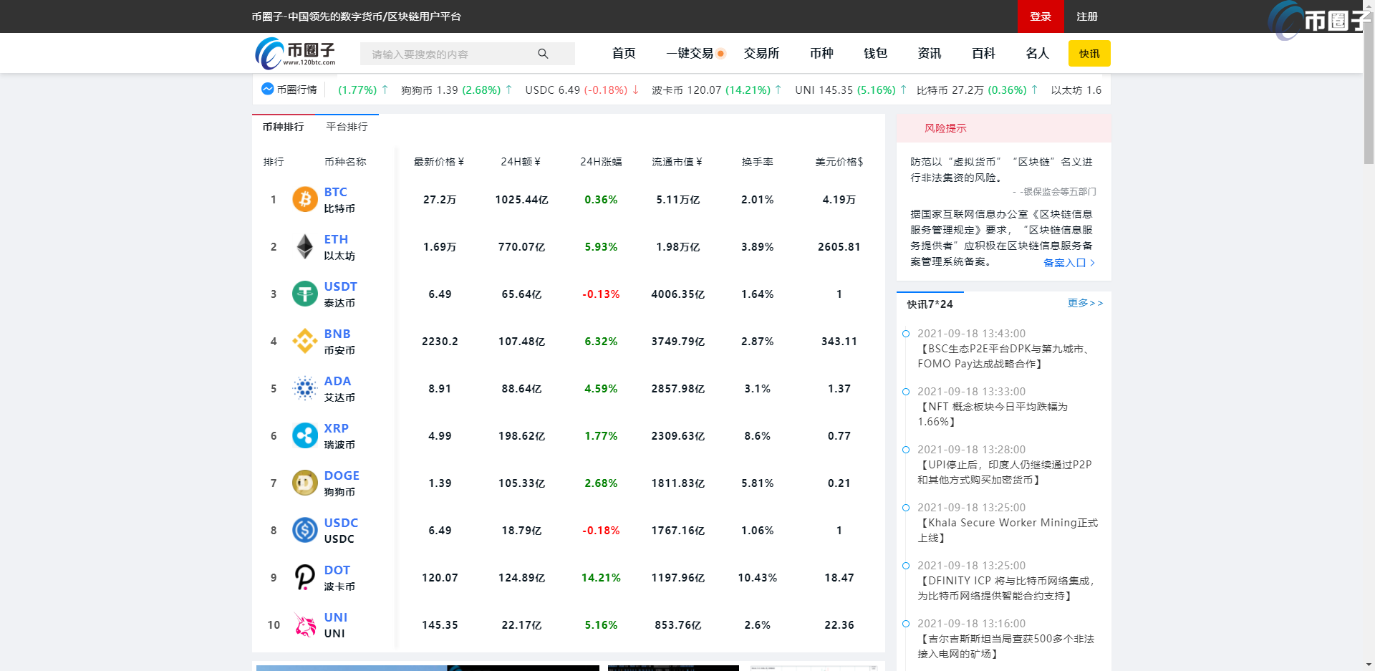Open 交易所 navigation item

tap(761, 54)
